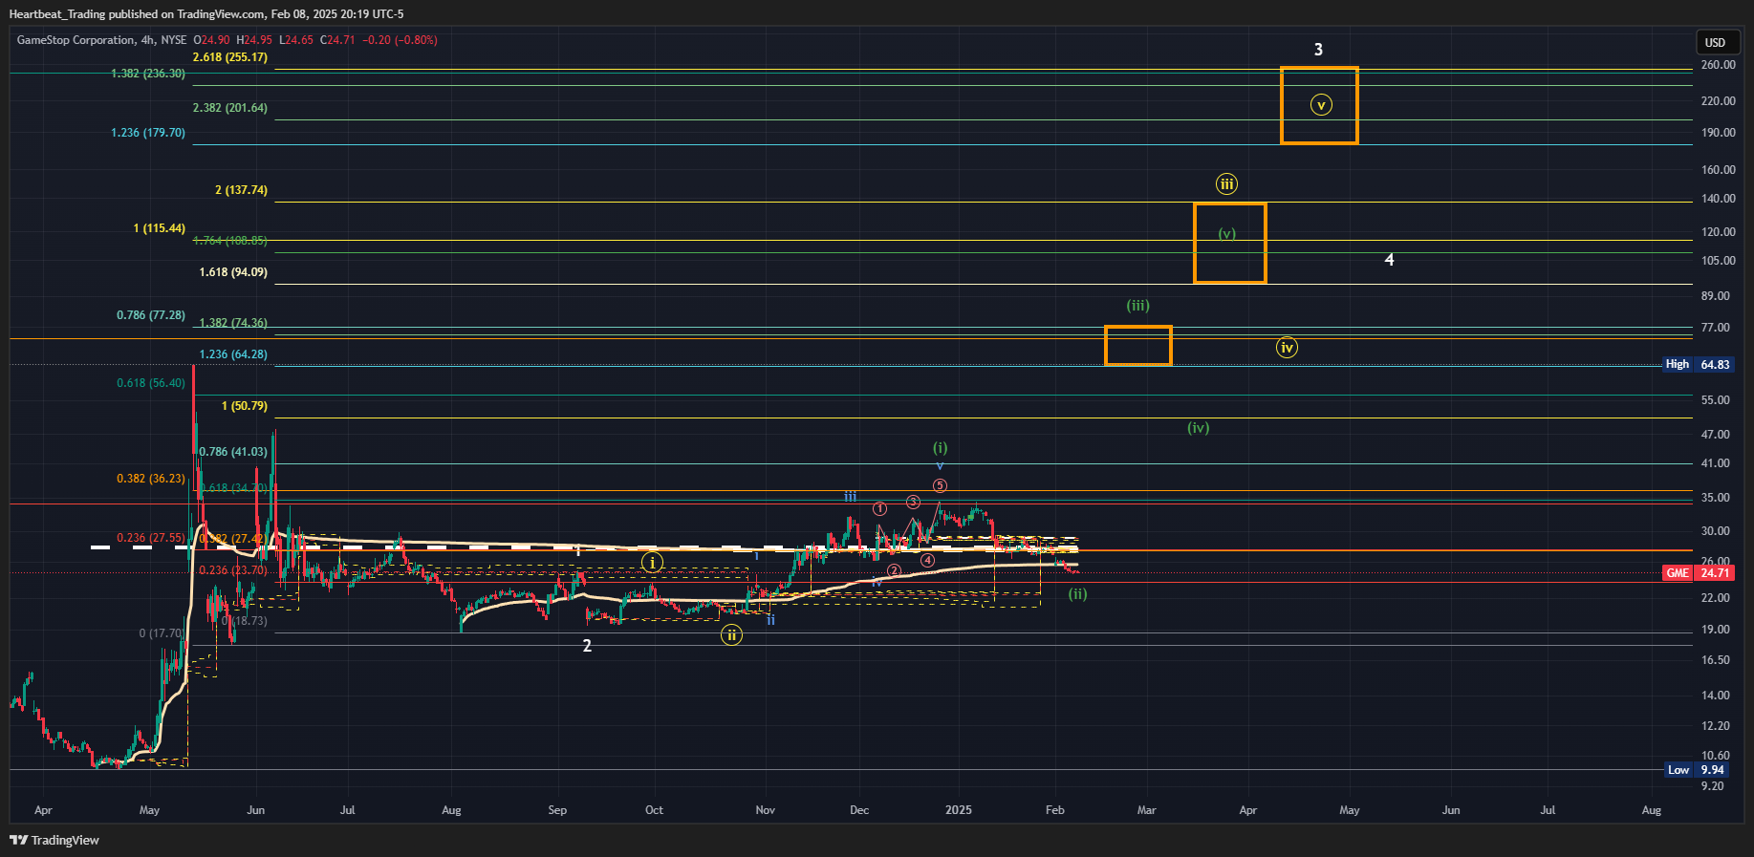Viewport: 1754px width, 857px height.
Task: Click the Oct label on time axis
Action: 654,810
